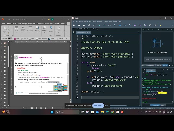Expand the Font group dropdown in ribbon

(x=23, y=32)
